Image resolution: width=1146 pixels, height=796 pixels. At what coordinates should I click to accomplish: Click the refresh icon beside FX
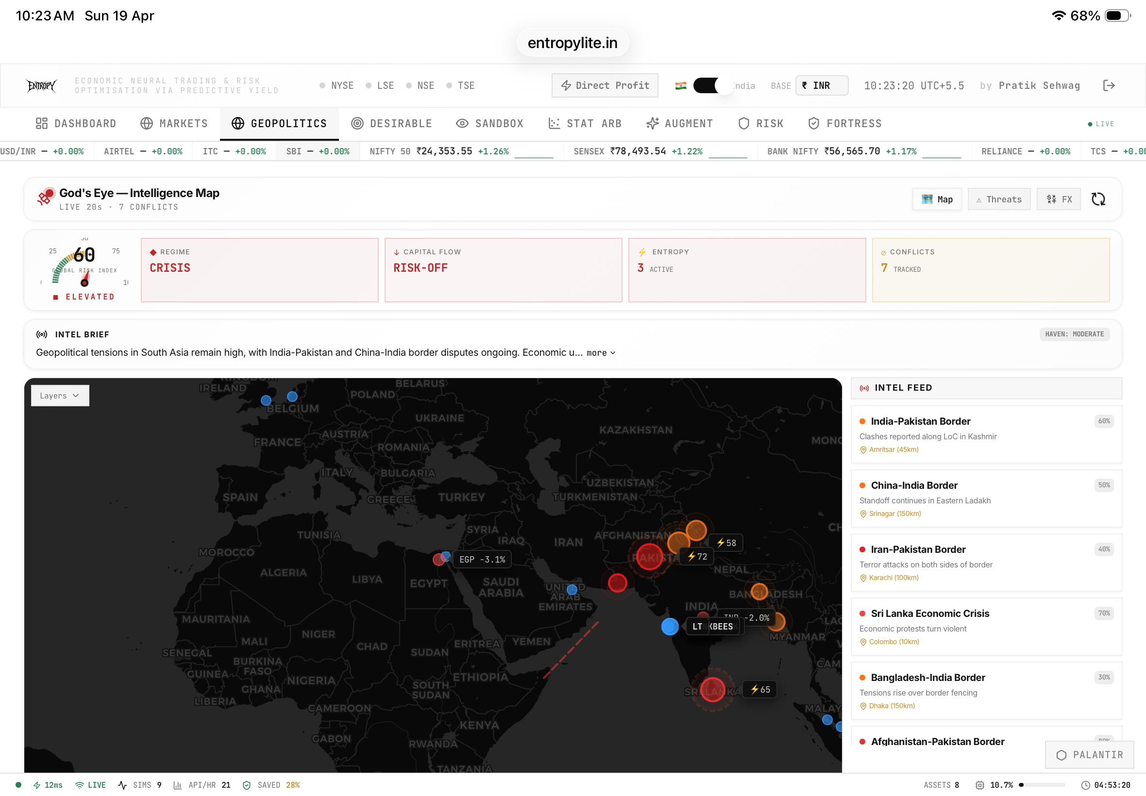click(x=1098, y=199)
